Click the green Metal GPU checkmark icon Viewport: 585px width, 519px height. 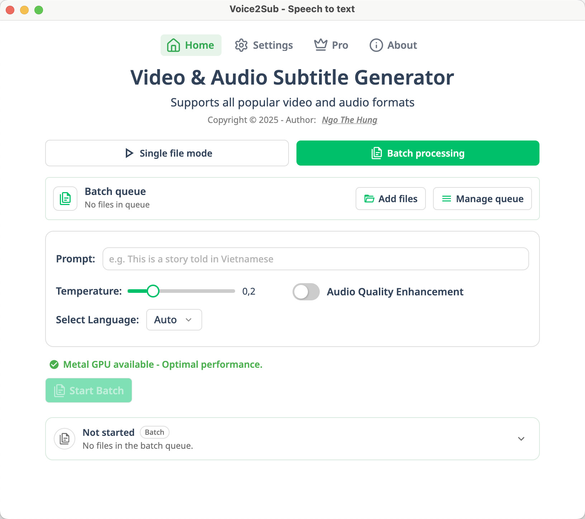54,365
